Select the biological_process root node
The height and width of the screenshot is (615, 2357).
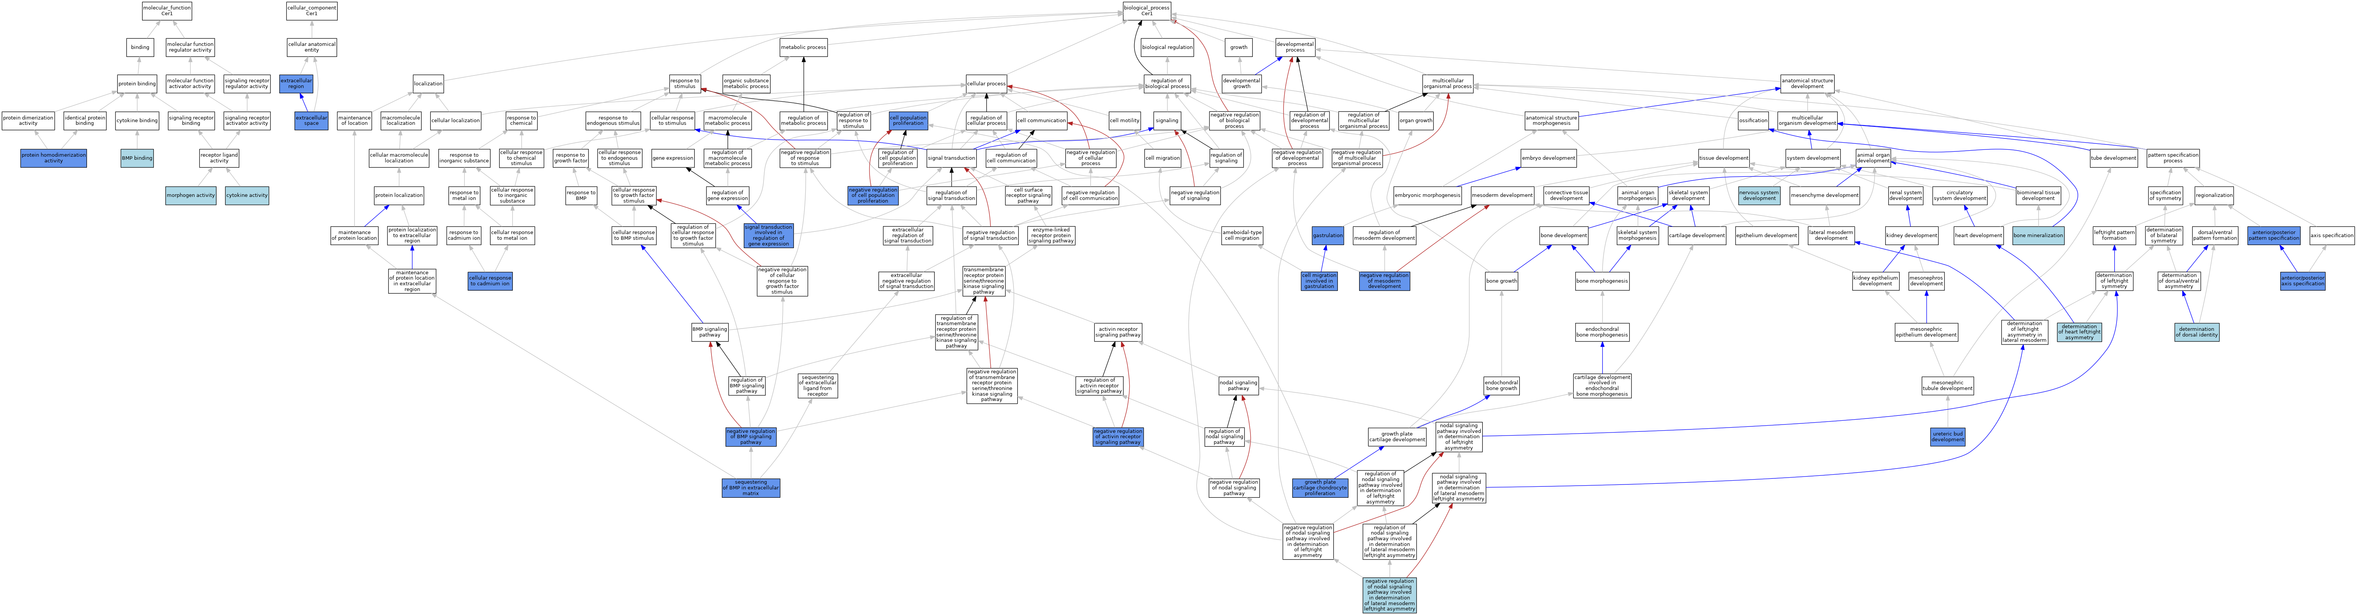coord(1146,11)
